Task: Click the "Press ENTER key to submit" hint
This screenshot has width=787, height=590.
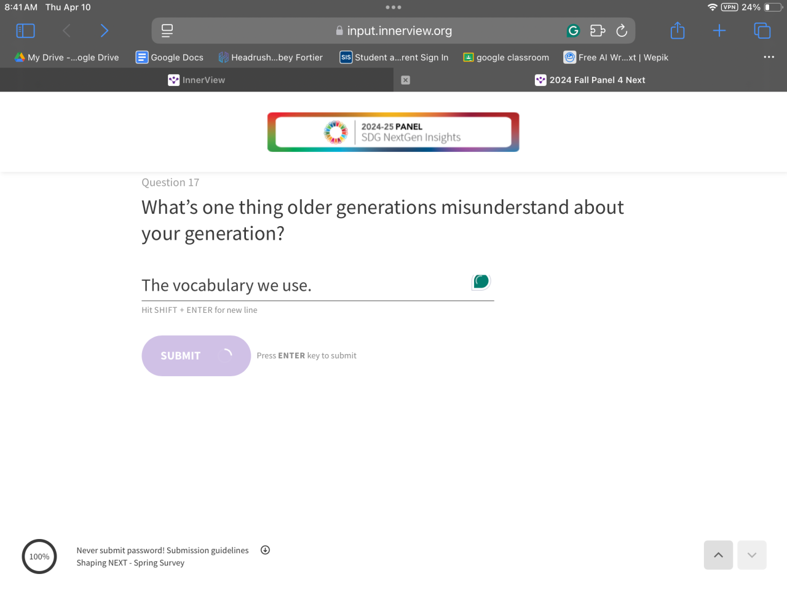Action: [x=306, y=356]
